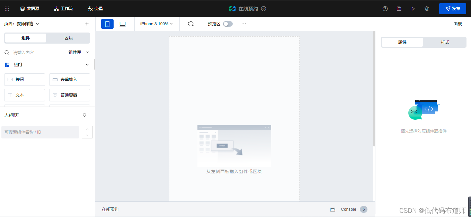Open the 组件库 component library dropdown
Viewport: 471px width, 217px height.
pos(79,52)
